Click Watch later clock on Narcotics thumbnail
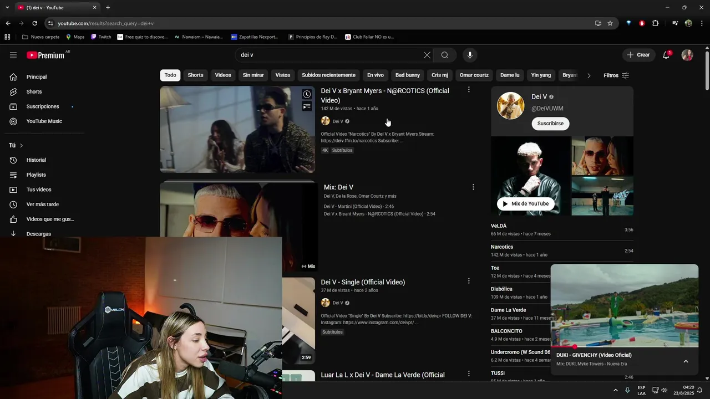The width and height of the screenshot is (710, 399). (x=307, y=94)
